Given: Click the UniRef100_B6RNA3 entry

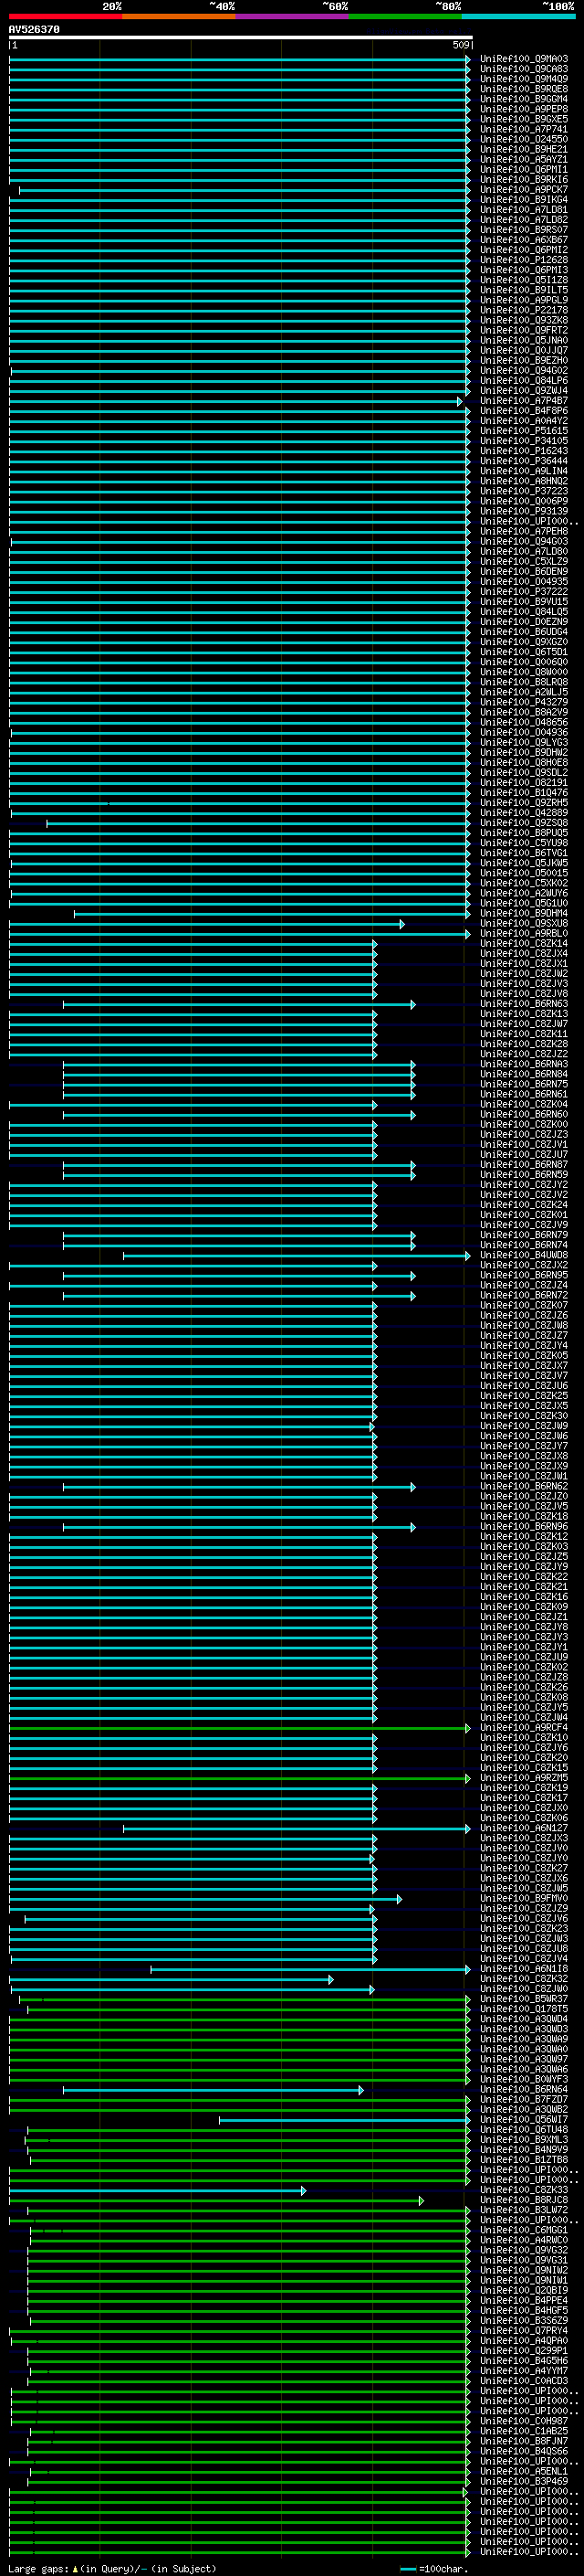Looking at the screenshot, I should [x=524, y=1064].
